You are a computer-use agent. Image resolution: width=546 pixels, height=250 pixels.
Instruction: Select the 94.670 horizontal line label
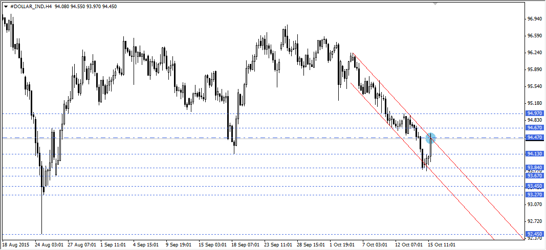(x=534, y=128)
